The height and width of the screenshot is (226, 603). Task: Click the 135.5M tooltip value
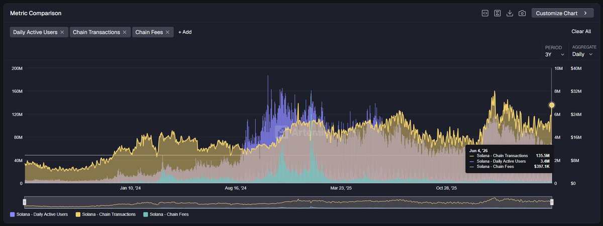click(x=543, y=156)
